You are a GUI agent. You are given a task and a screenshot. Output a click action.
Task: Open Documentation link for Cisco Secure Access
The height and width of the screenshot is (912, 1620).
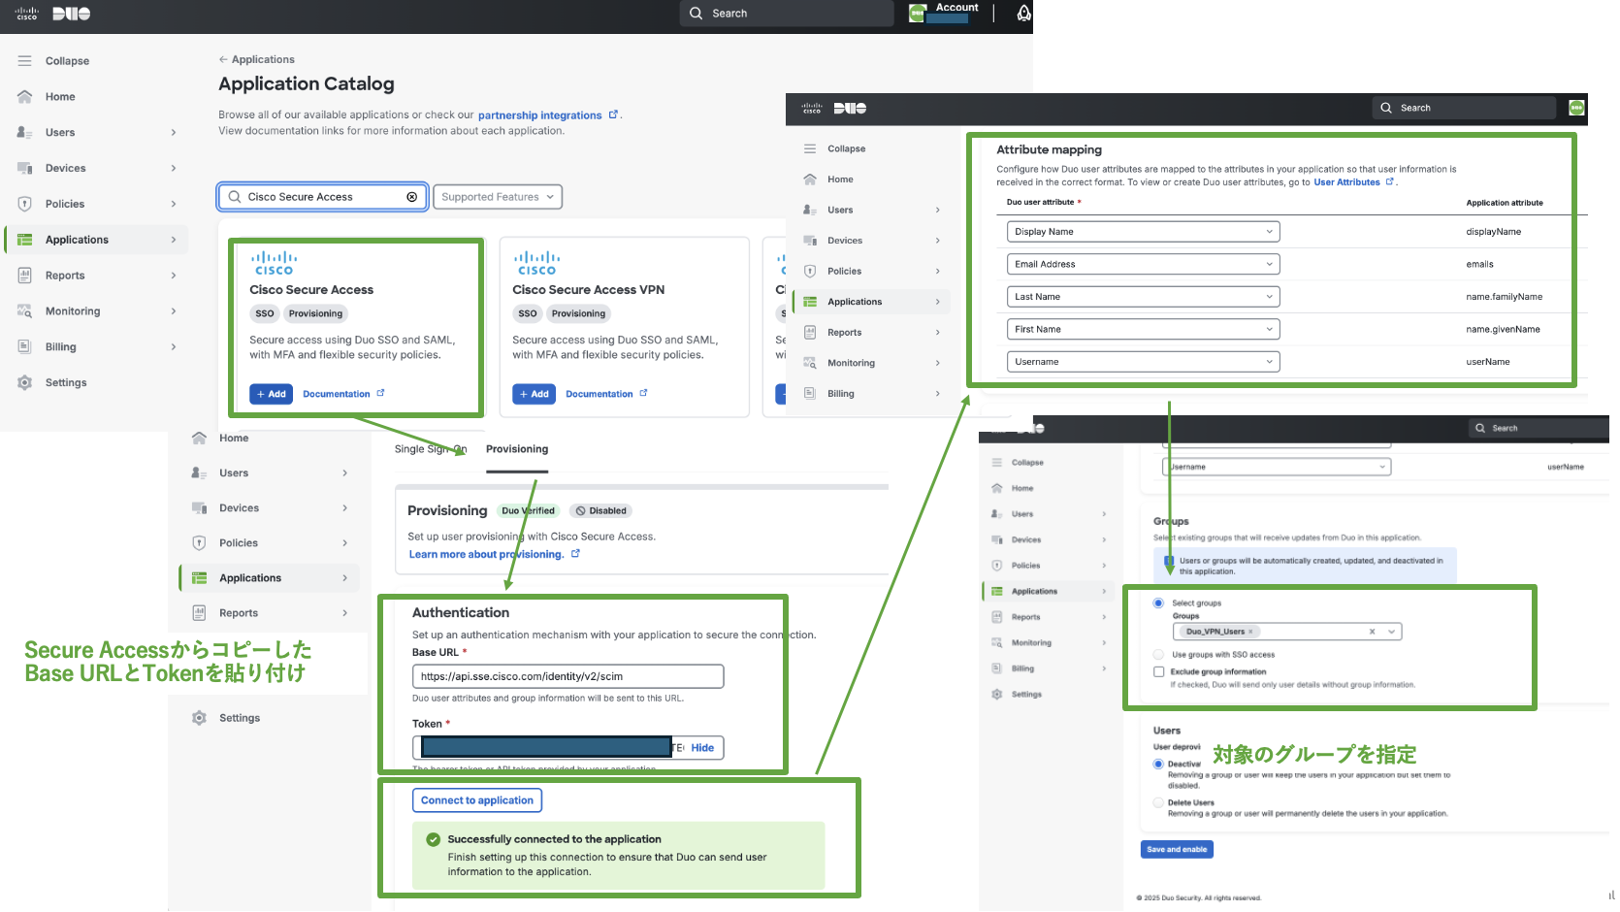pos(343,394)
